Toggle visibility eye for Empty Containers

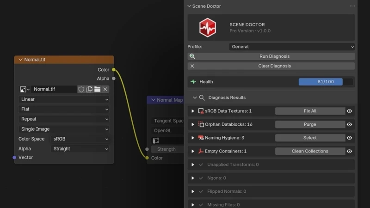click(x=350, y=151)
